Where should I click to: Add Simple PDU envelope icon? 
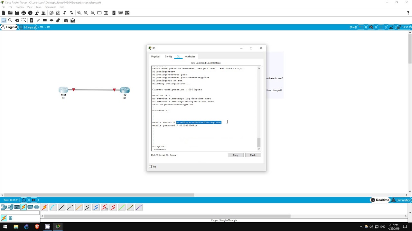(x=66, y=20)
